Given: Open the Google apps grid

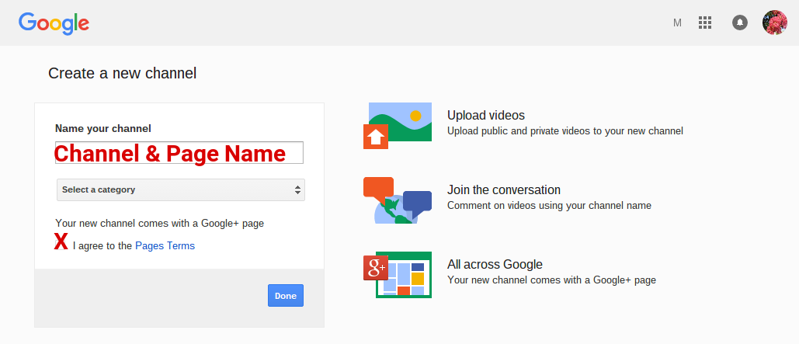Looking at the screenshot, I should pyautogui.click(x=705, y=23).
